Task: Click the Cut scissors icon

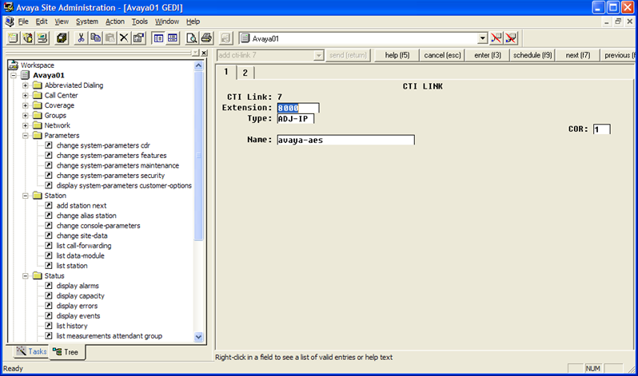Action: click(81, 38)
